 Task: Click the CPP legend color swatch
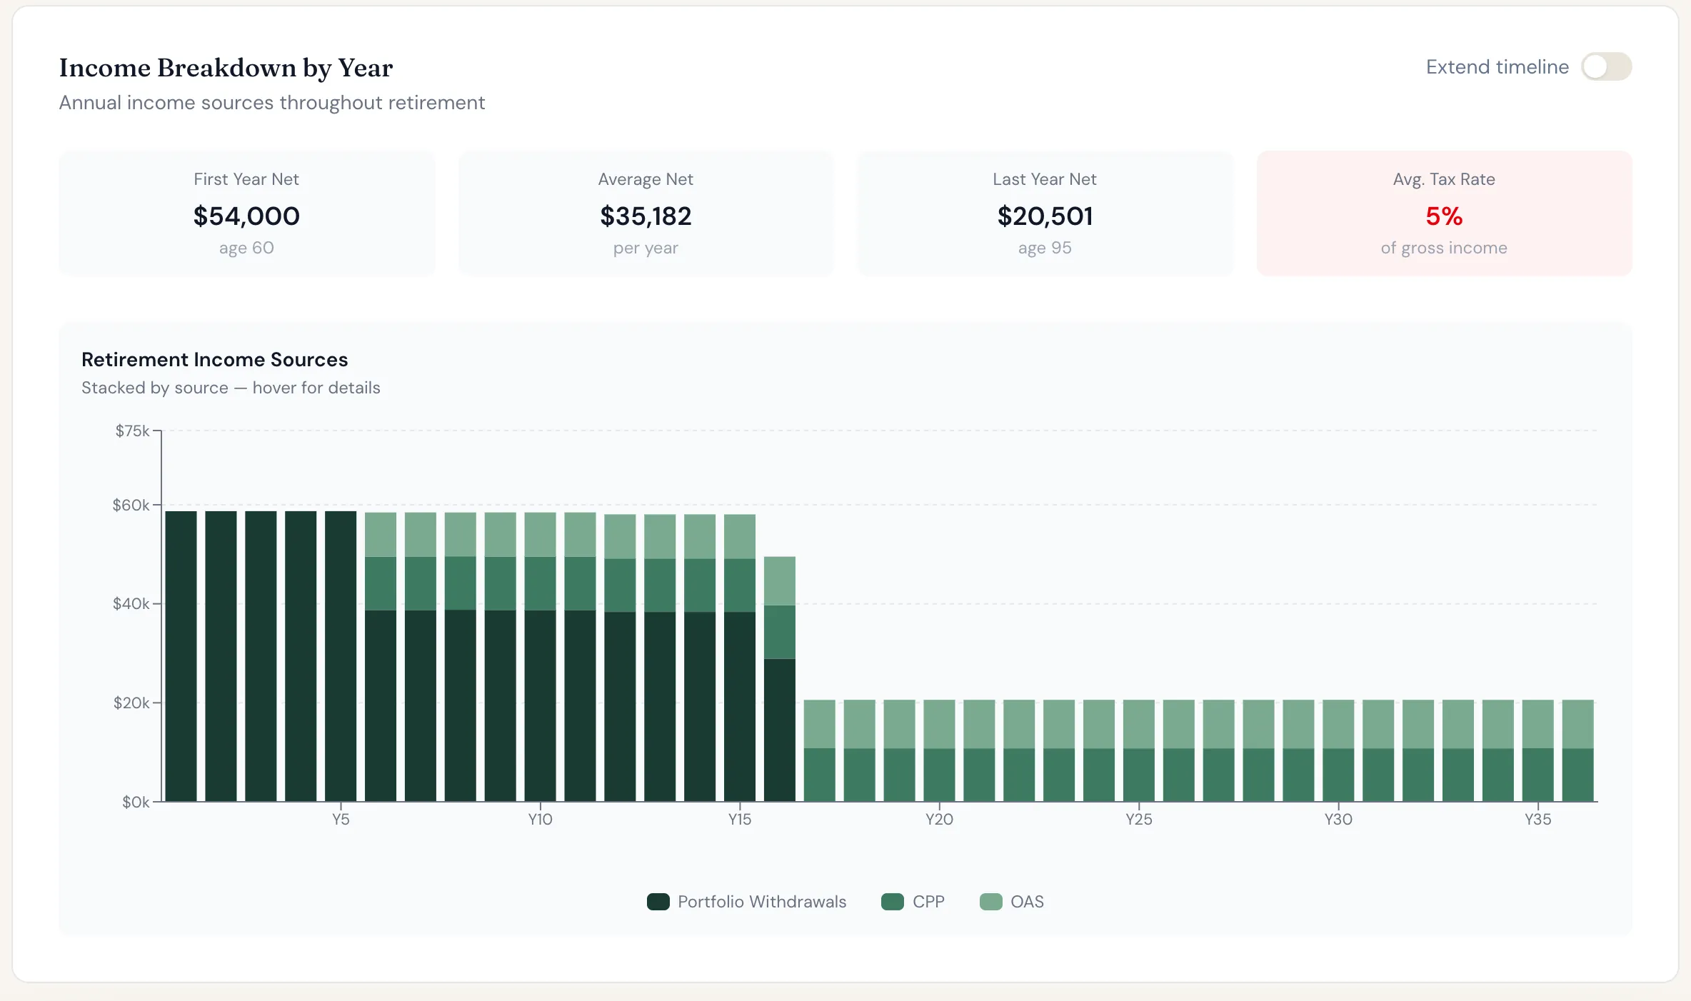point(893,902)
